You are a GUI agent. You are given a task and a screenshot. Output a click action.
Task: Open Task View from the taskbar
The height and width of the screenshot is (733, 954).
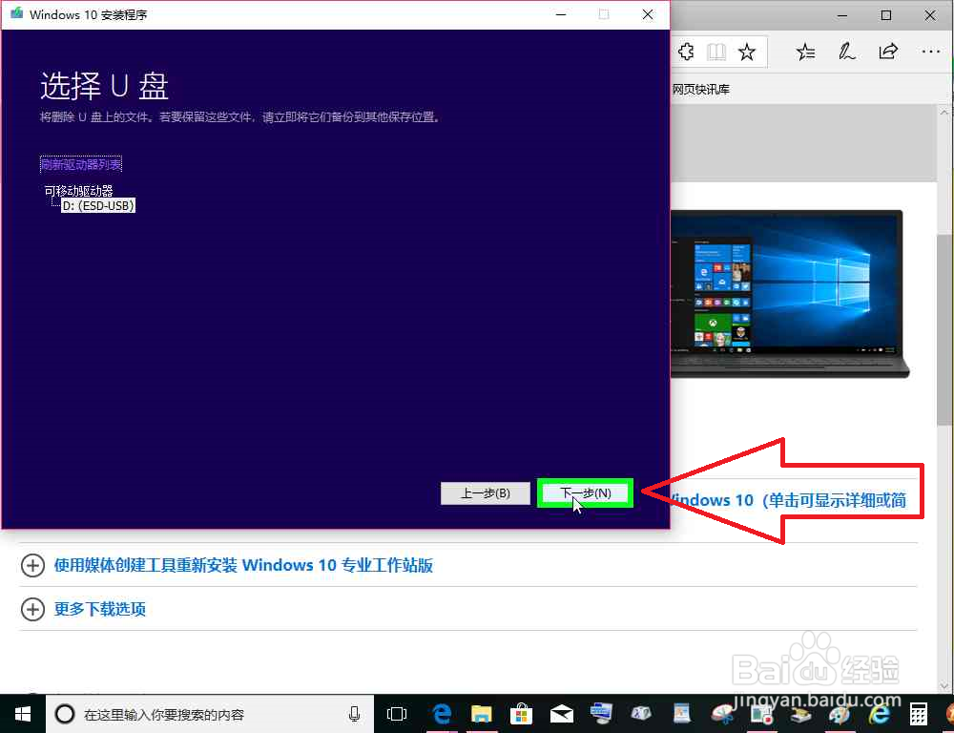(x=396, y=714)
